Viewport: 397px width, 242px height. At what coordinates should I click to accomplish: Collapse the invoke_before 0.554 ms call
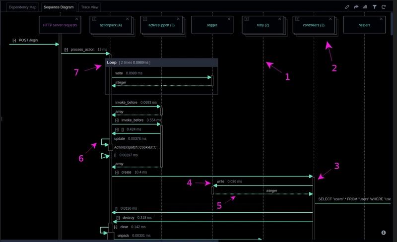tap(117, 120)
